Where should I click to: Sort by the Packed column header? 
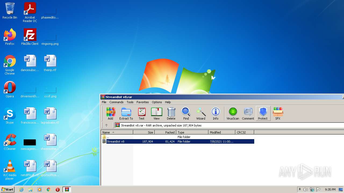tap(165, 132)
